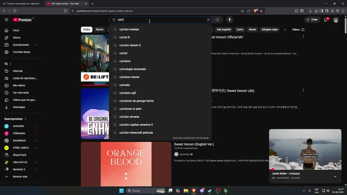
Task: Expand the Justin Bieber miniplayer chevron
Action: 335,177
